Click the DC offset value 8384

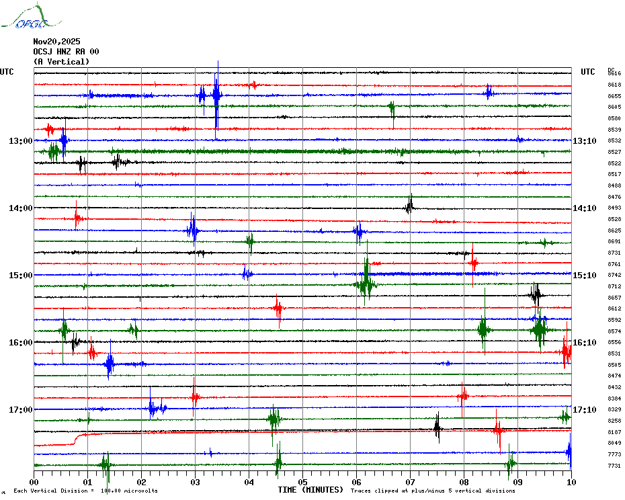[614, 399]
